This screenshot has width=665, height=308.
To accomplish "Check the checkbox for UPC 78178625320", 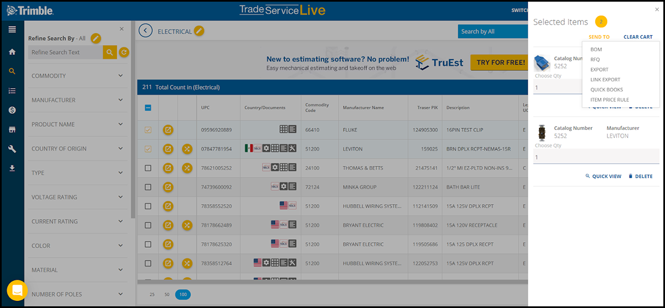I will (x=148, y=244).
